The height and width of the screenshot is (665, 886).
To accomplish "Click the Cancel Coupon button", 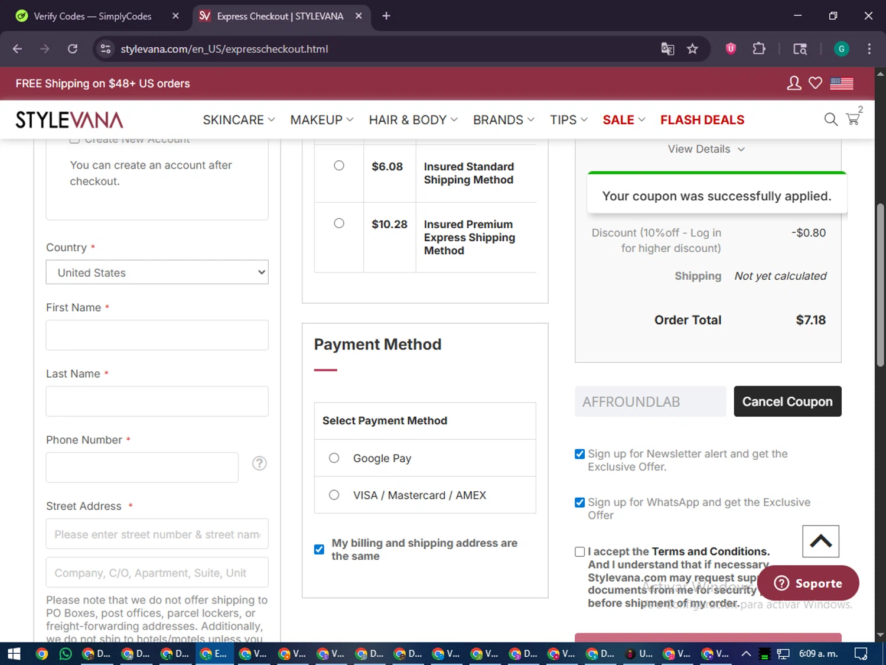I will (787, 401).
